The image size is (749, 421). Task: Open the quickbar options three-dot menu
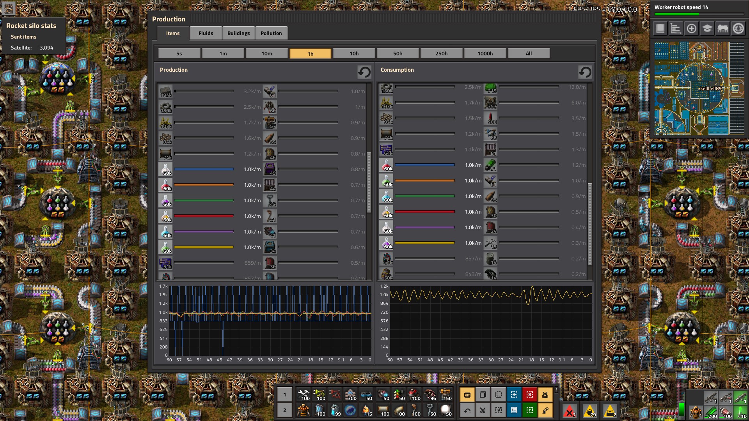click(x=556, y=390)
